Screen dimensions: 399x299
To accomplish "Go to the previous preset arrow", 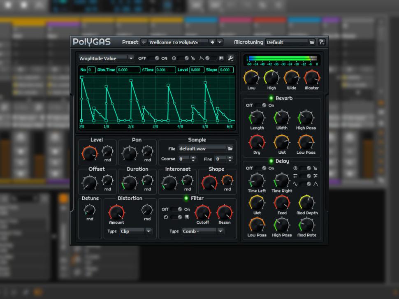I will click(x=144, y=42).
